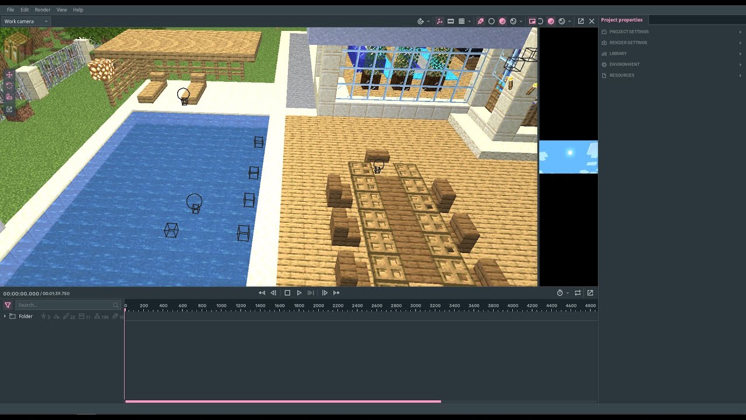Screen dimensions: 746x420
Task: Select the move tool in viewport sidebar
Action: pos(9,75)
